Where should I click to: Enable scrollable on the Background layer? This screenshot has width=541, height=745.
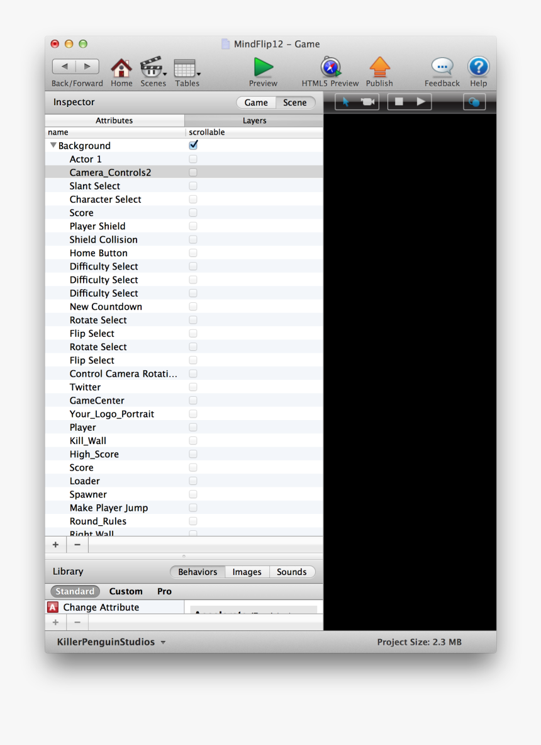click(x=193, y=145)
